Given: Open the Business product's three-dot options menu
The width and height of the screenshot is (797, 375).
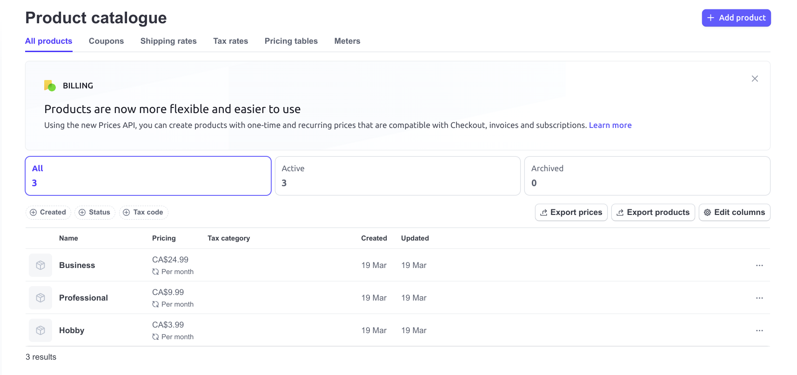Looking at the screenshot, I should 759,265.
